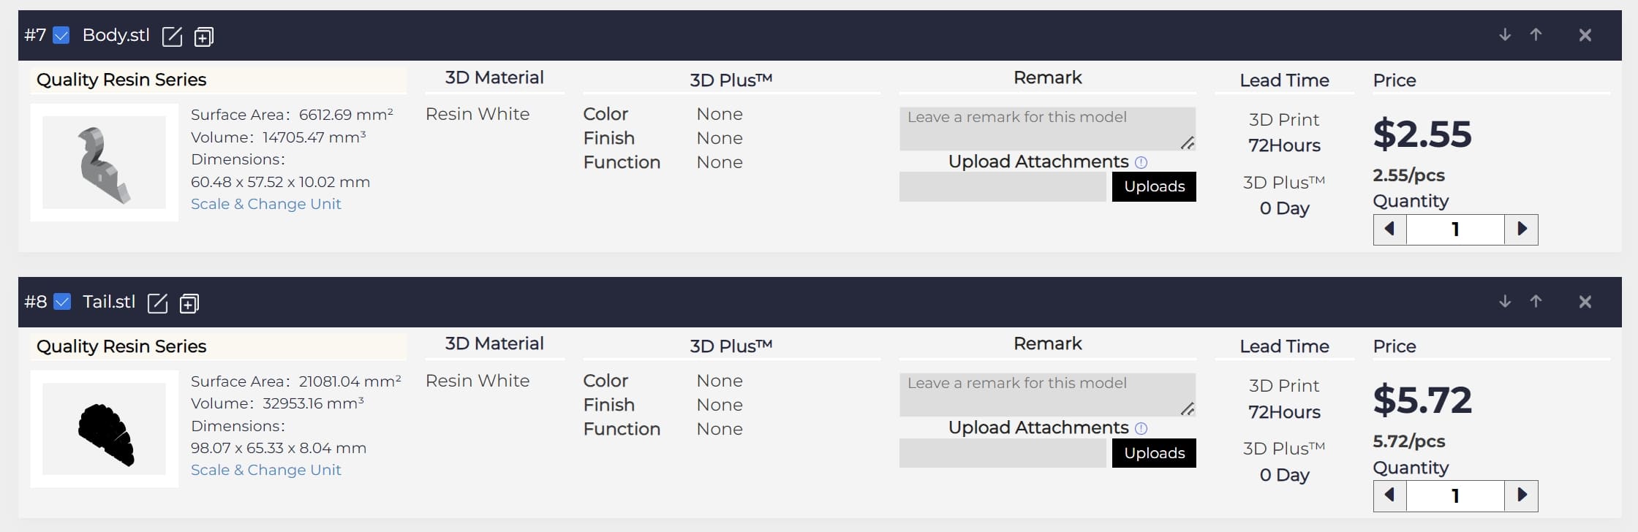Move item #7 Body.stl down
The height and width of the screenshot is (532, 1638).
click(x=1505, y=35)
